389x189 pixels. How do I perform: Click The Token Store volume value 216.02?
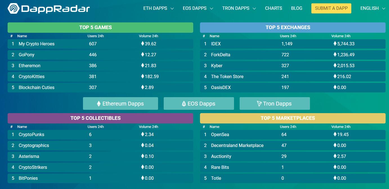click(x=344, y=77)
